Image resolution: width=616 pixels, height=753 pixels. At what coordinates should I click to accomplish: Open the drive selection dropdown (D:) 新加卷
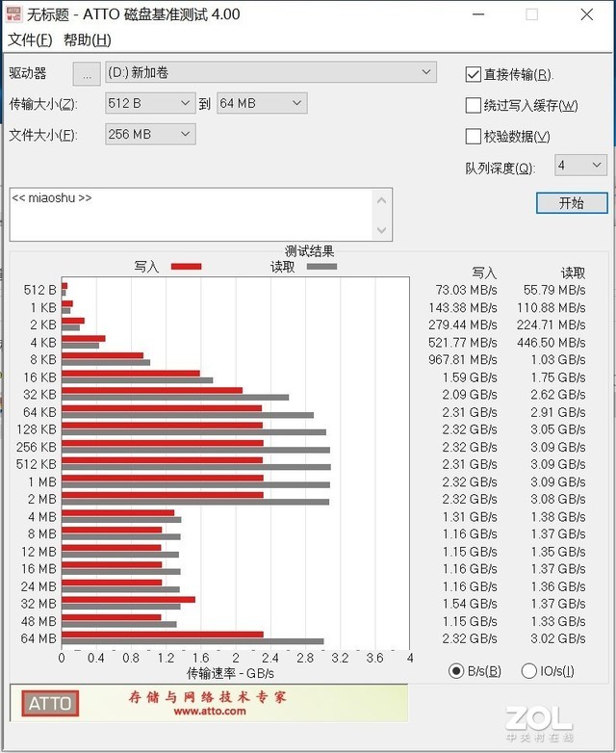coord(270,72)
